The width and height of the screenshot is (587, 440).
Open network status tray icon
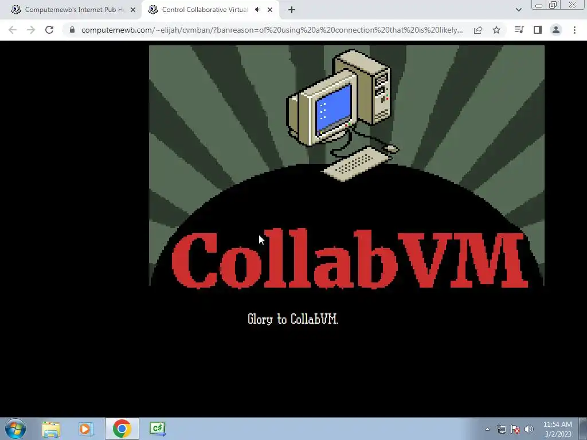pos(501,430)
